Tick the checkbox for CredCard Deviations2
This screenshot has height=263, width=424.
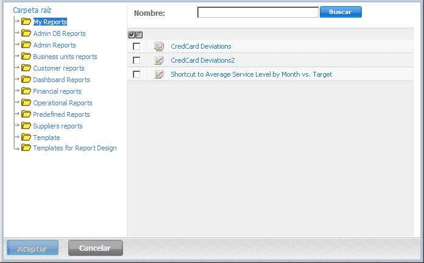point(136,60)
